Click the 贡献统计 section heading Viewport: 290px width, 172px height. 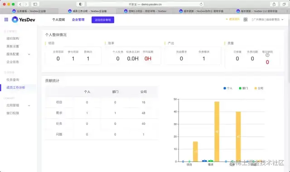point(52,81)
